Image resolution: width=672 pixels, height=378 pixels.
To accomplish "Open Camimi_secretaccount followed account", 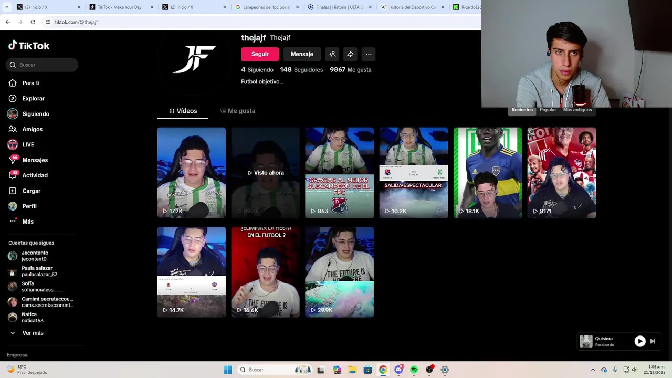I will 40,302.
